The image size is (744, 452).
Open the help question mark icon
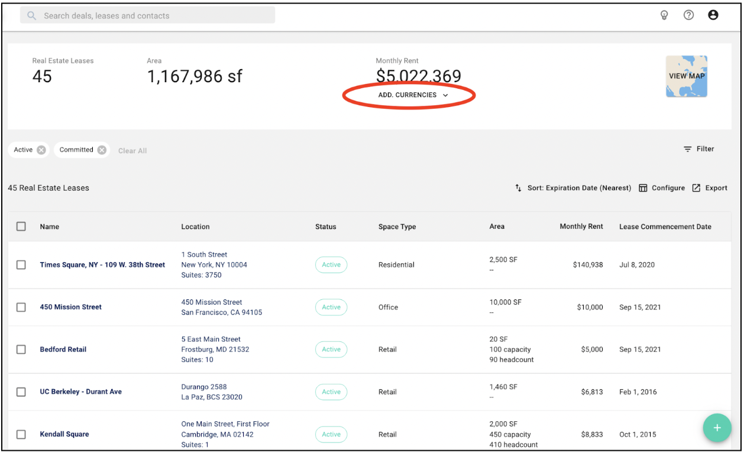[688, 15]
